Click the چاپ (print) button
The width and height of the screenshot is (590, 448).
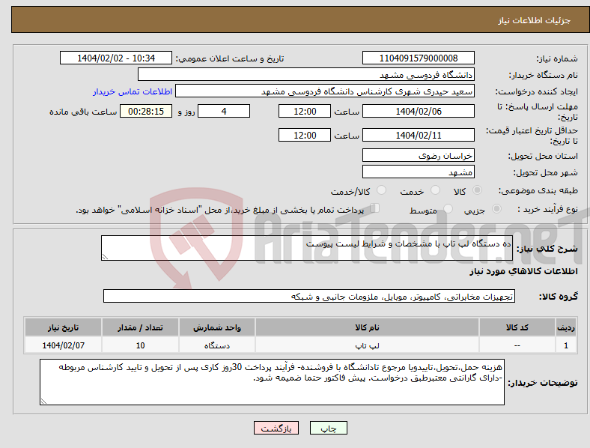(328, 428)
